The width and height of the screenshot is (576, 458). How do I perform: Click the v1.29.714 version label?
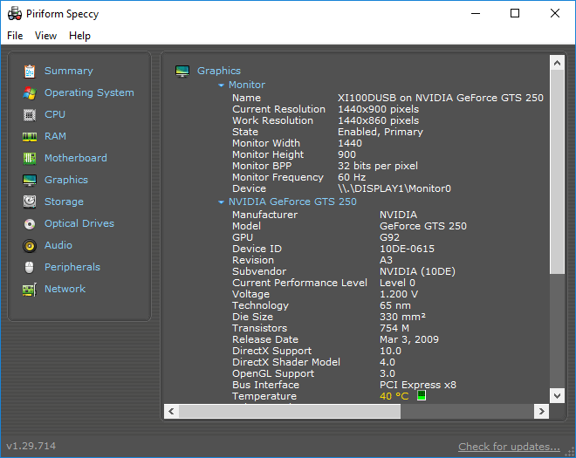(31, 446)
